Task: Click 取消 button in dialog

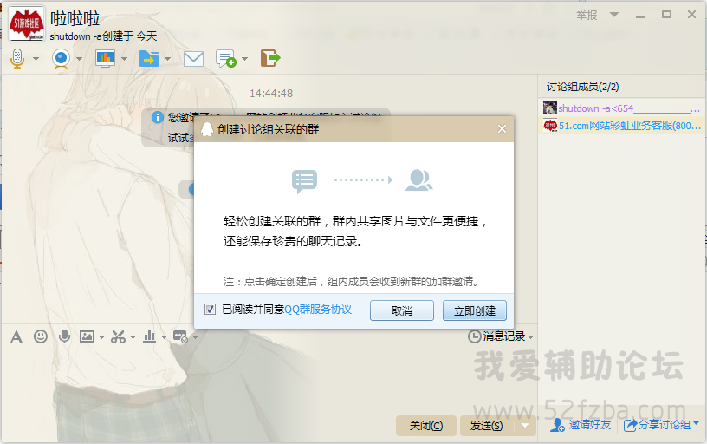Action: point(402,310)
